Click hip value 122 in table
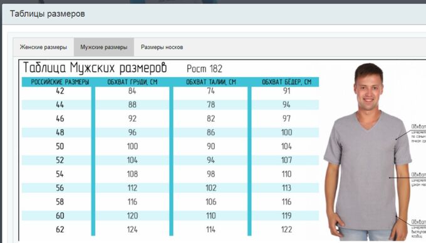The height and width of the screenshot is (243, 426). point(287,229)
